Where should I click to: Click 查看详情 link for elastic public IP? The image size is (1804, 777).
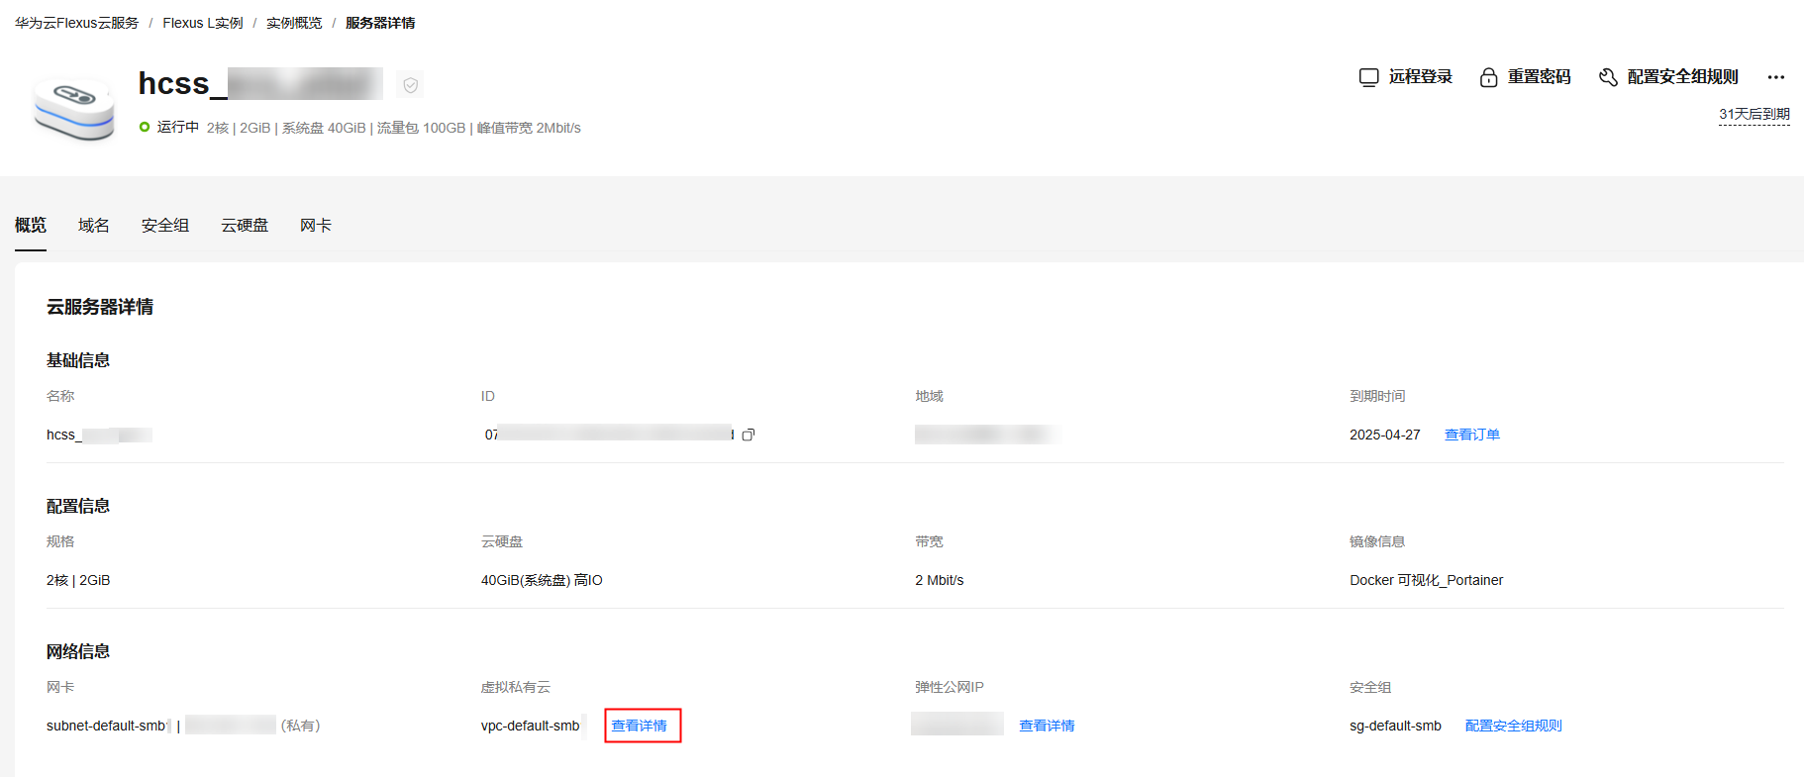(x=1047, y=726)
